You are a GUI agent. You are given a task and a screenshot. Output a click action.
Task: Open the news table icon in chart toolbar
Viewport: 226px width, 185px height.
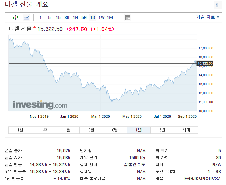tap(128, 18)
